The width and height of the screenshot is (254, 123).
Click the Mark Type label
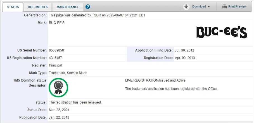(x=38, y=73)
